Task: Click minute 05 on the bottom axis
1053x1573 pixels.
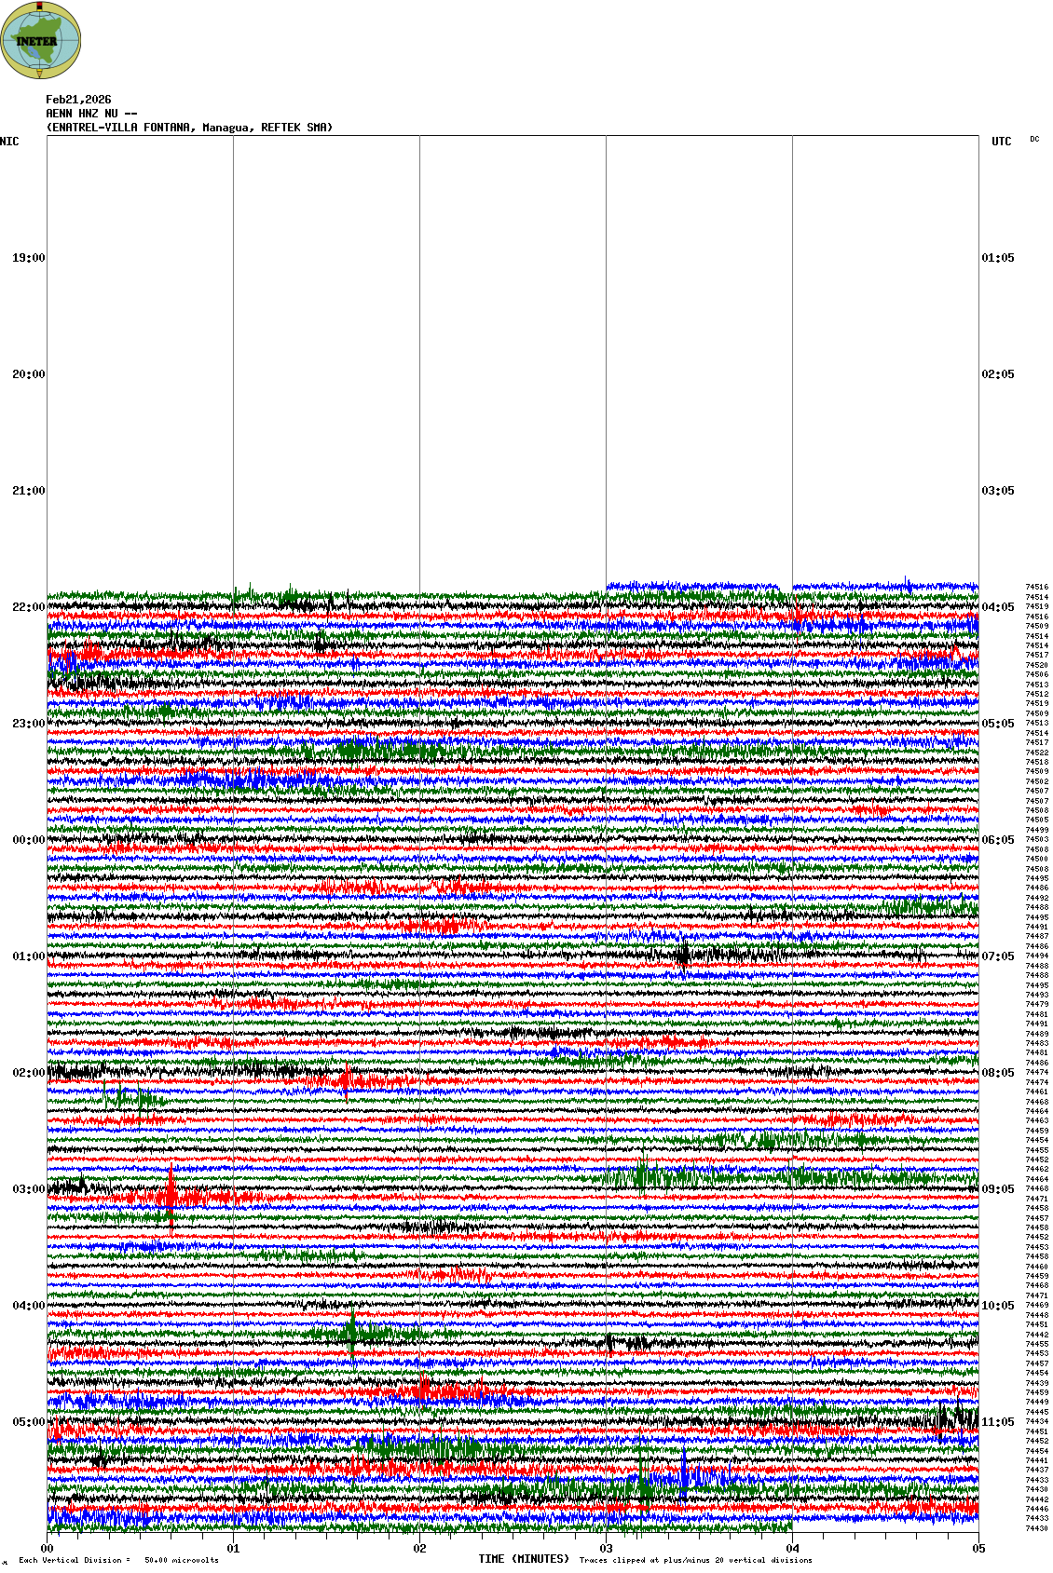Action: 978,1549
